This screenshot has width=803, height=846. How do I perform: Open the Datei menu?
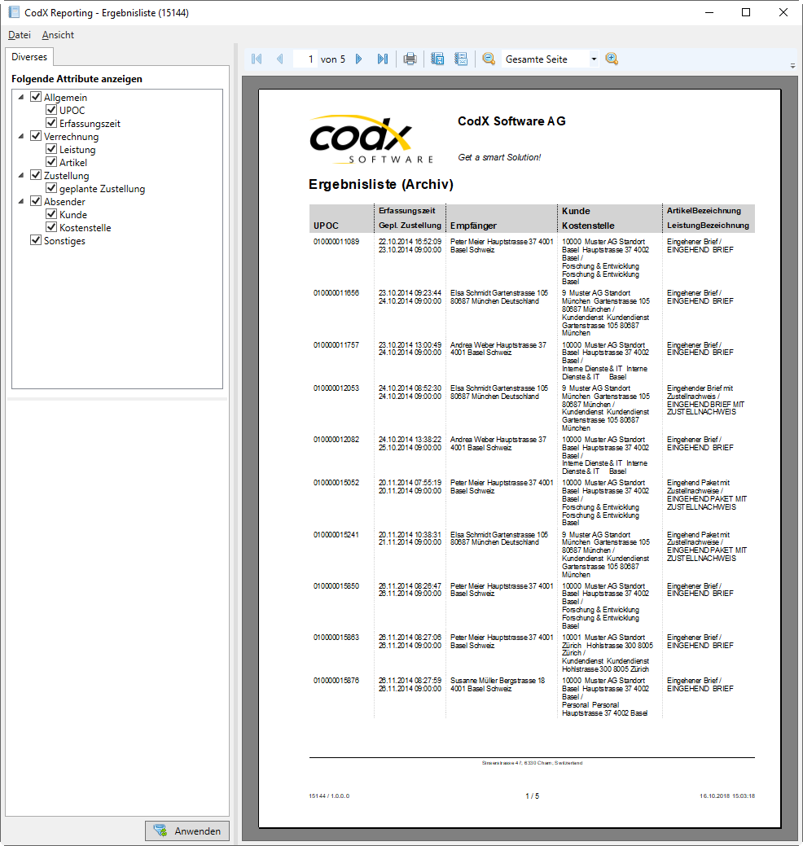coord(18,35)
